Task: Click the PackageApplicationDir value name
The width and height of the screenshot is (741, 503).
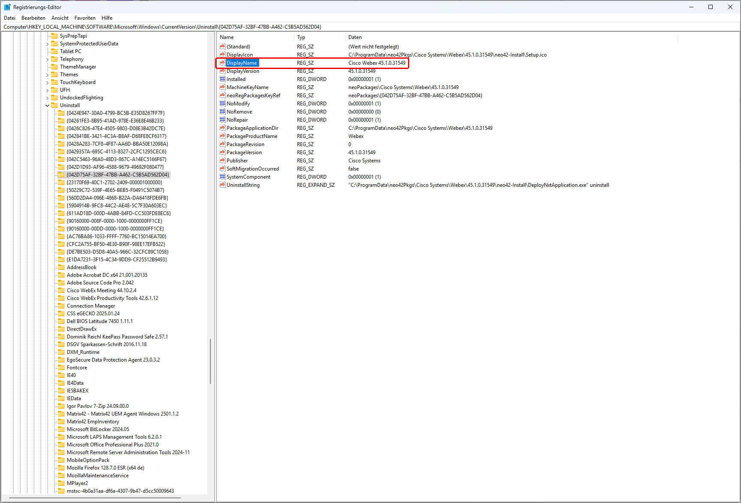Action: [x=252, y=128]
